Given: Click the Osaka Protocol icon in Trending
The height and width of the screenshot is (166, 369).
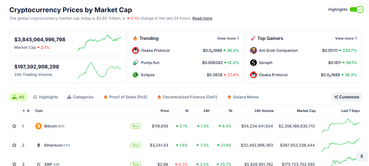Looking at the screenshot, I should (x=135, y=50).
